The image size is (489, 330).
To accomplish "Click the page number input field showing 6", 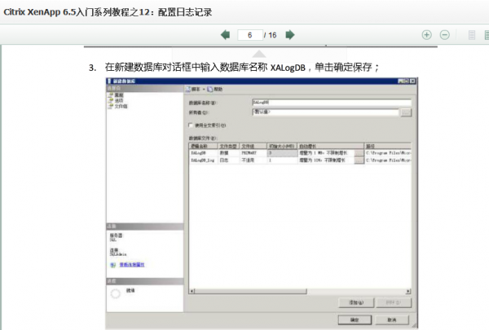I will [250, 35].
